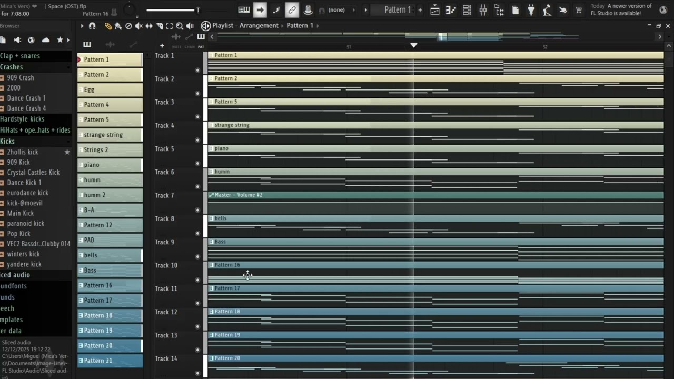Mute Track 1 using its dot
Viewport: 674px width, 379px height.
(x=197, y=70)
